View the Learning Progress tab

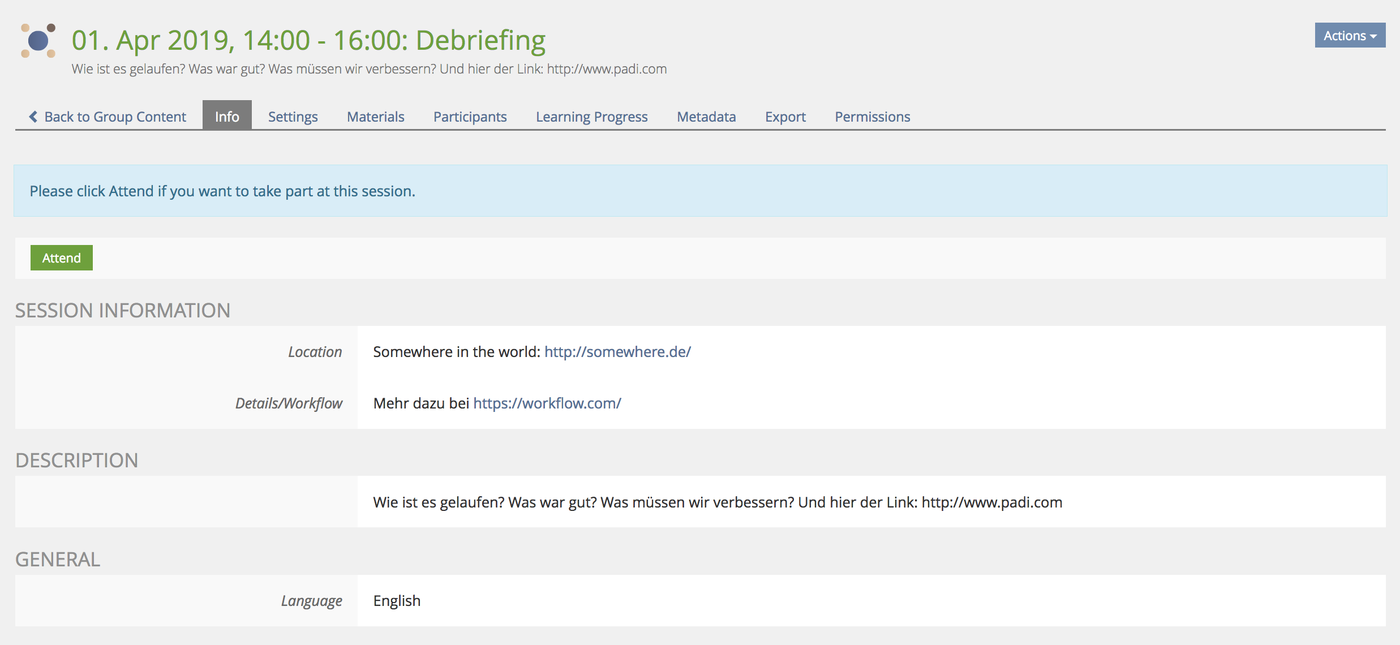coord(591,117)
